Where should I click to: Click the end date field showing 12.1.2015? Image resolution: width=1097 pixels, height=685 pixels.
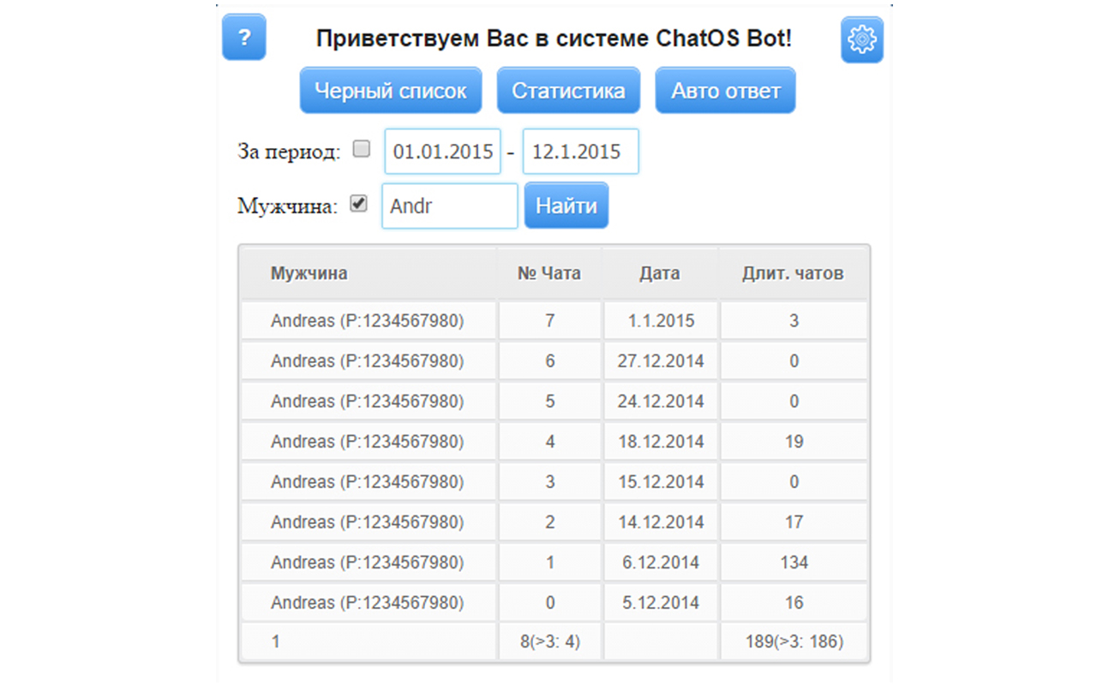580,151
